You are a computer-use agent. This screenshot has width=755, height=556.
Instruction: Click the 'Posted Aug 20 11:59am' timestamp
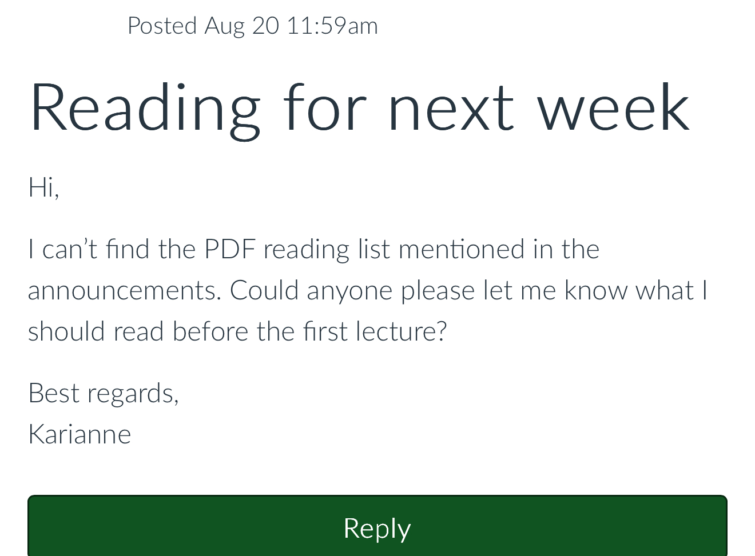click(252, 26)
